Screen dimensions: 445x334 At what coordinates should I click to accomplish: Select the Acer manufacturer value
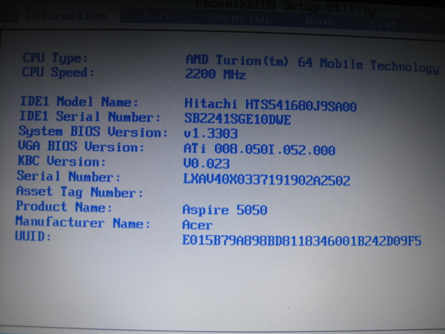click(x=197, y=225)
